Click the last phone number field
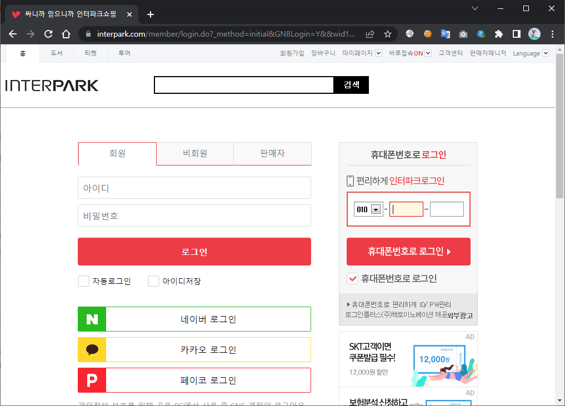Image resolution: width=565 pixels, height=406 pixels. coord(447,209)
